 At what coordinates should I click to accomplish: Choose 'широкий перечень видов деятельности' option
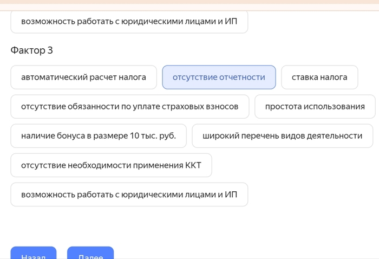[x=282, y=136]
